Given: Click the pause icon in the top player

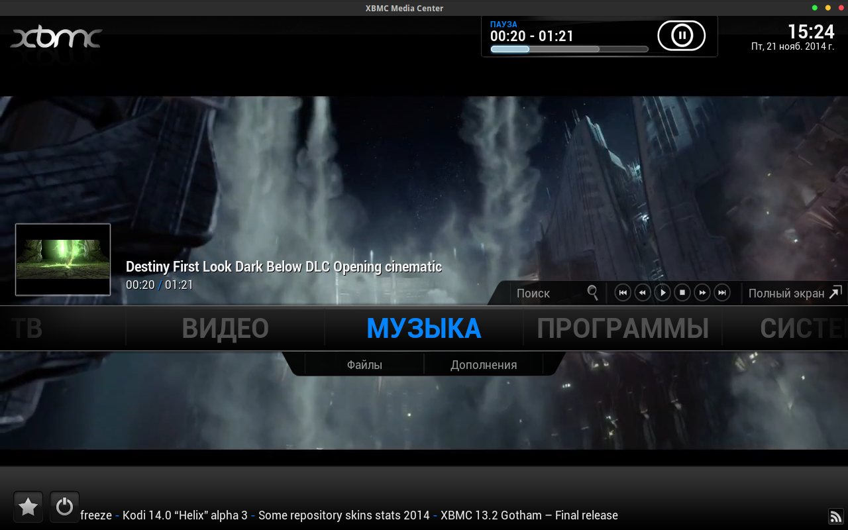Looking at the screenshot, I should point(681,35).
